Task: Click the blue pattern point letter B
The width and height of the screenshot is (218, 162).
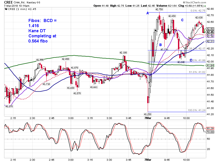Action: (161, 45)
